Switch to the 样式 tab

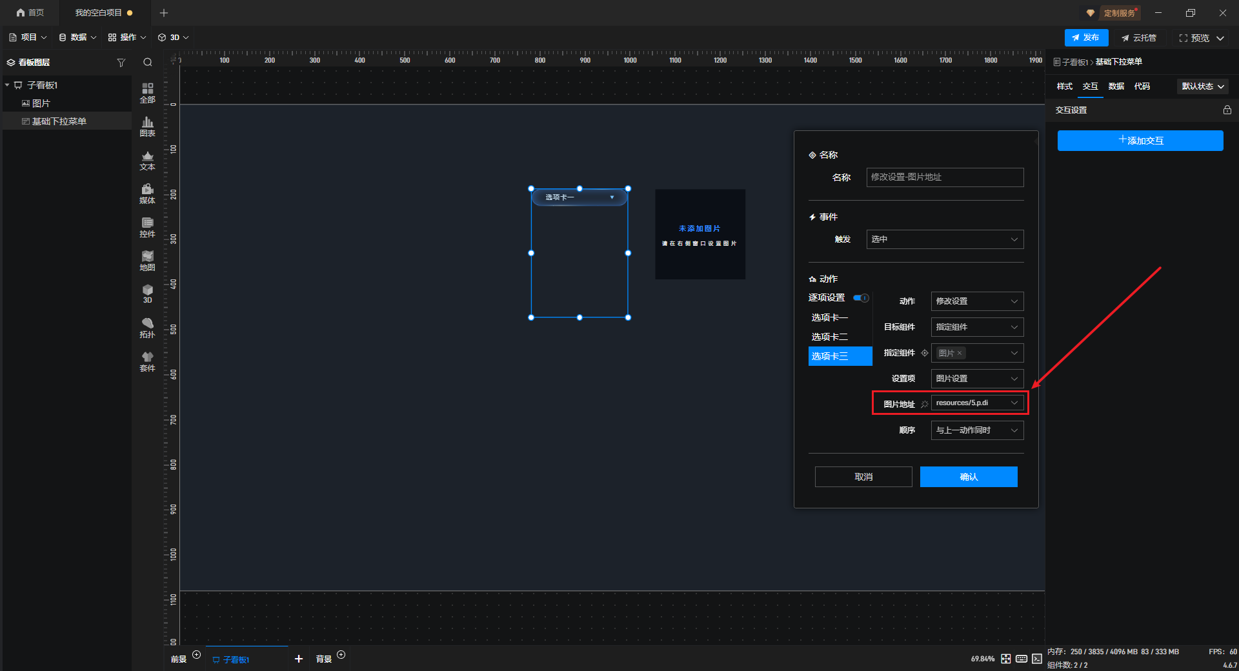[1064, 86]
